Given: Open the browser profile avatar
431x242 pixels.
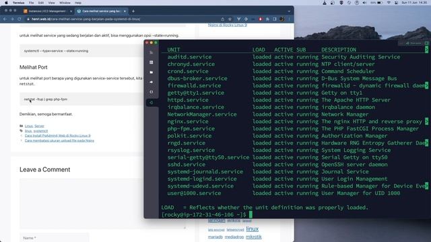Looking at the screenshot, I should coord(281,19).
